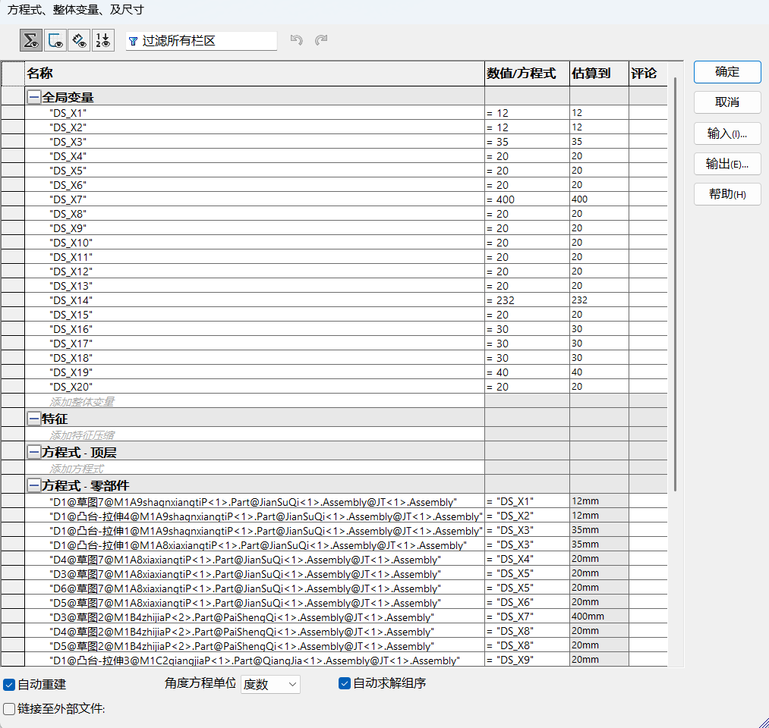Click the D6@草图7@M1A8xiaxiangtiP equation row
This screenshot has width=769, height=728.
click(254, 588)
